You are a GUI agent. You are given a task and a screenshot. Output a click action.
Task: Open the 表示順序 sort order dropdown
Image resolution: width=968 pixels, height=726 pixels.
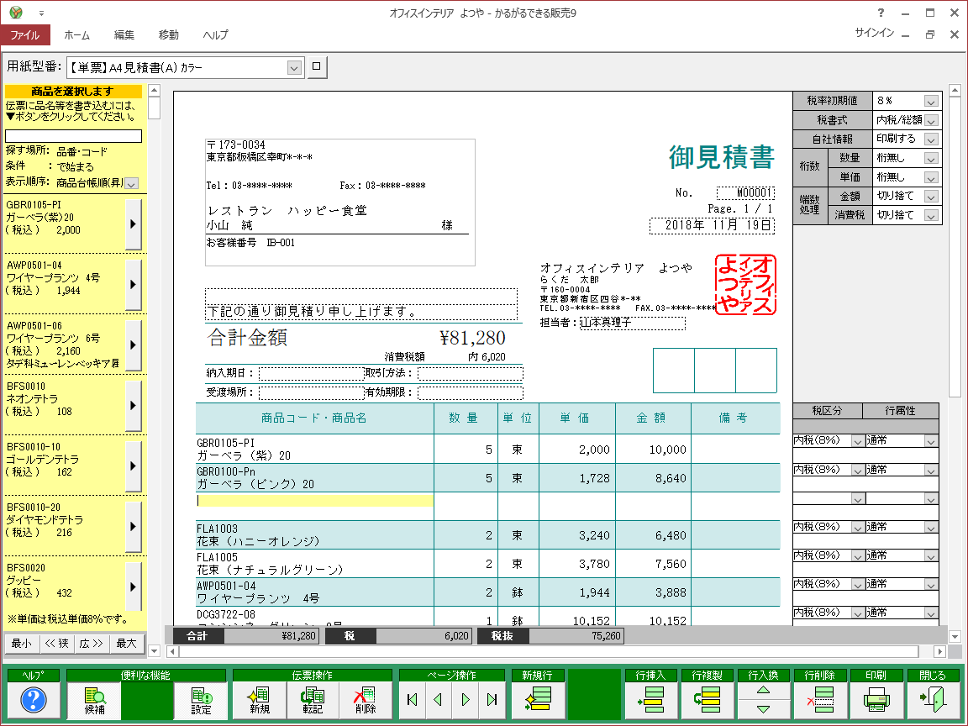coord(131,183)
